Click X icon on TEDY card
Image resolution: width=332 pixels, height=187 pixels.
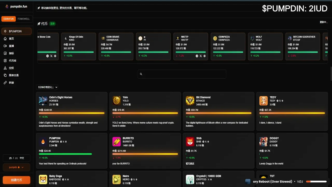tap(280, 101)
